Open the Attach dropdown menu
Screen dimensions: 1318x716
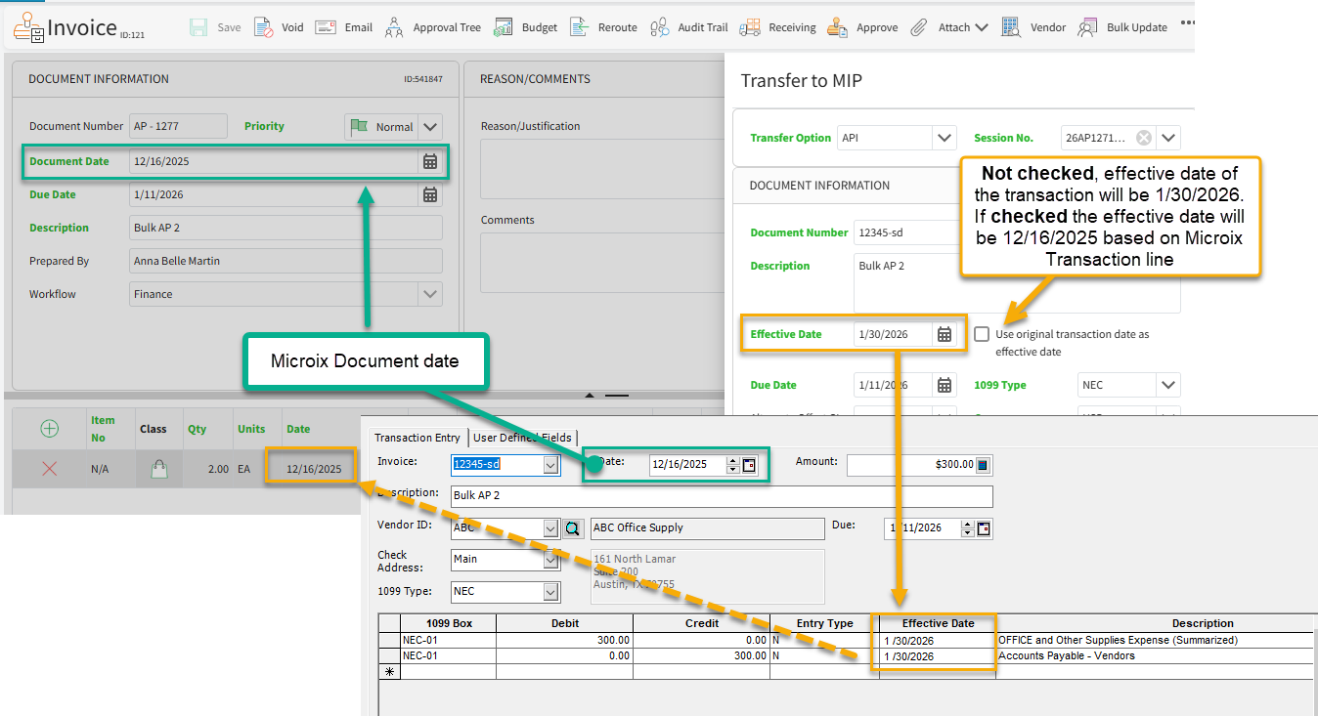tap(951, 27)
